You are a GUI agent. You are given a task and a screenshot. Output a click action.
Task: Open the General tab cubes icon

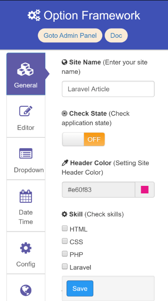(x=25, y=69)
